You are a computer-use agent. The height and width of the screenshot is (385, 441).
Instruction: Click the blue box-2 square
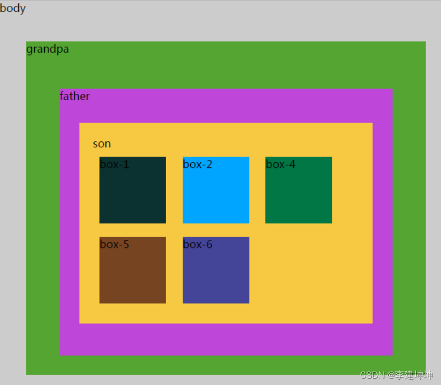(216, 190)
